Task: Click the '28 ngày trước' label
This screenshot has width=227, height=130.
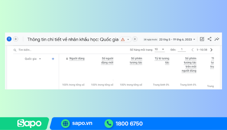Action: coord(151,39)
